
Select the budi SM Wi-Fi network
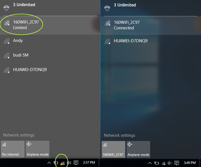[x=50, y=55]
